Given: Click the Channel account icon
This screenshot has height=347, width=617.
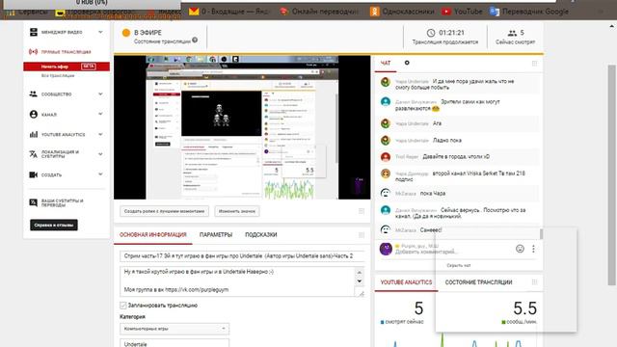Looking at the screenshot, I should pos(34,114).
